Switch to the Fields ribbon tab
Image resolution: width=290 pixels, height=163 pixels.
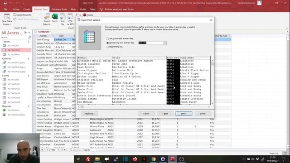tap(83, 9)
